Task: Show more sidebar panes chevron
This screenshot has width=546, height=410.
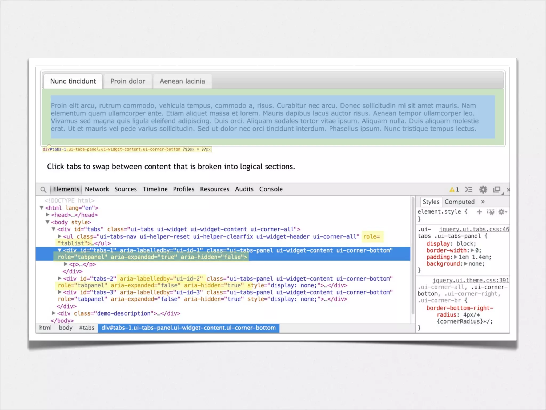Action: point(483,202)
